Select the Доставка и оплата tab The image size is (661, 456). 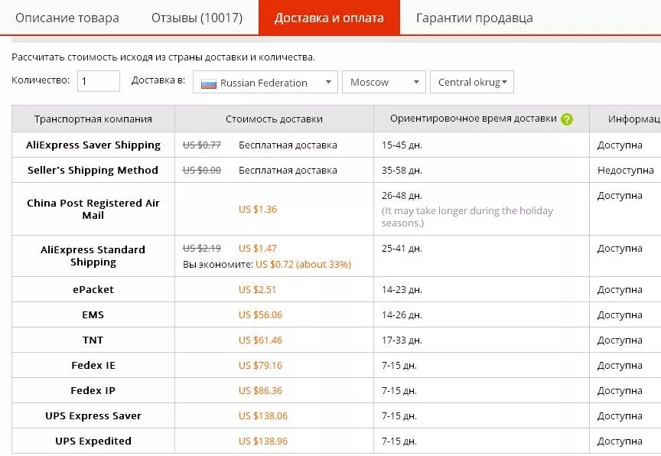(329, 18)
